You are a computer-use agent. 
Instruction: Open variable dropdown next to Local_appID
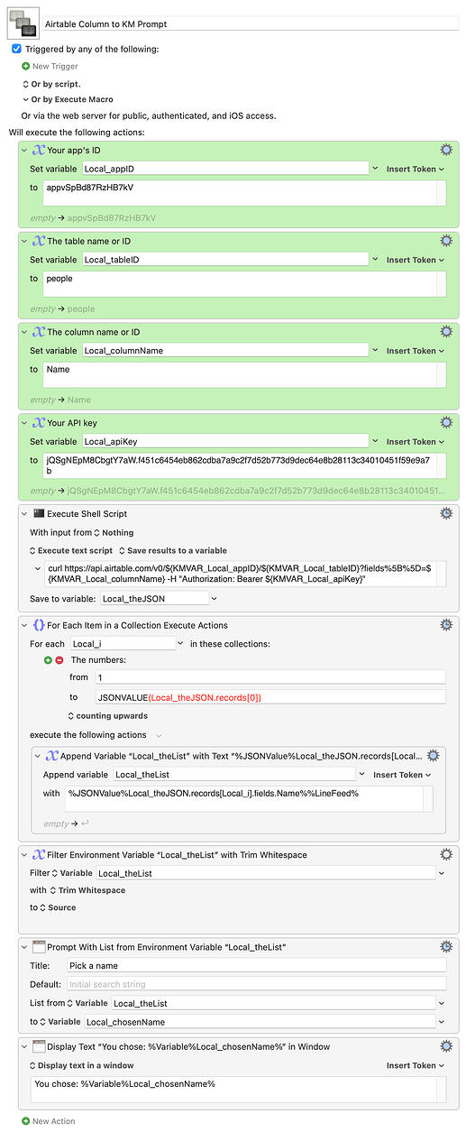point(375,169)
